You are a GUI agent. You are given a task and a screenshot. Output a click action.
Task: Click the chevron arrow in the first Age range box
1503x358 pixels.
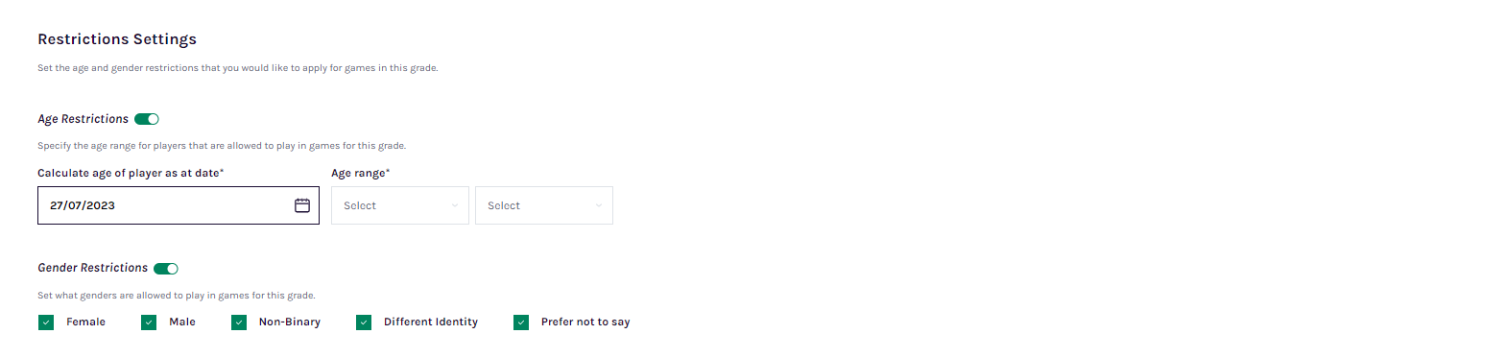(455, 205)
